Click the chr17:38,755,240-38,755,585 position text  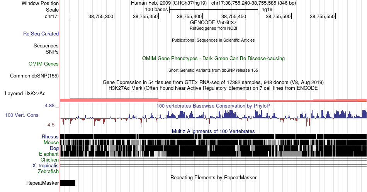[x=253, y=3]
